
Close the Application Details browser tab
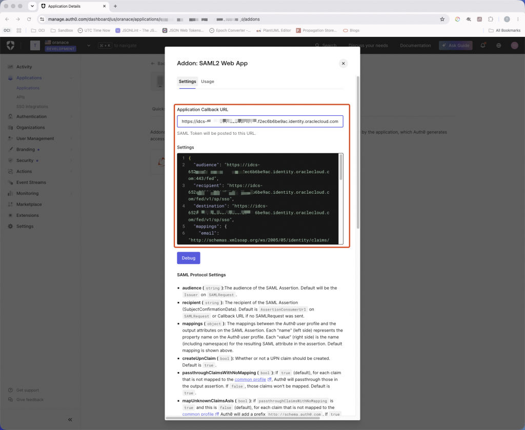tap(104, 6)
